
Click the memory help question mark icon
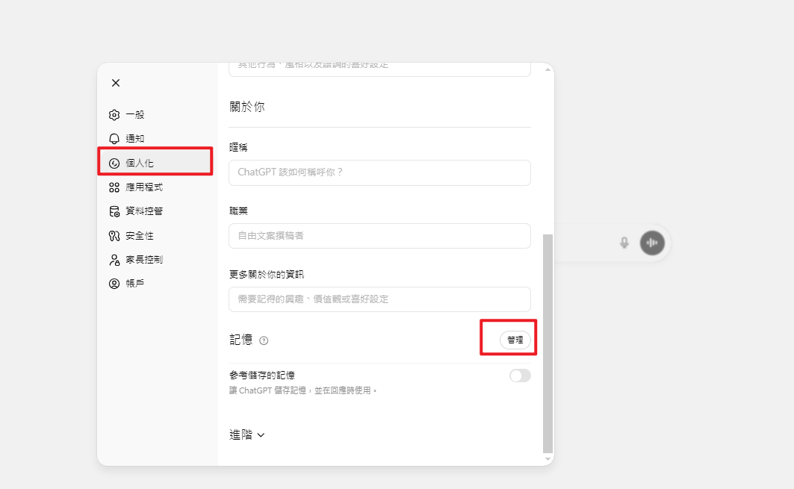pos(264,340)
